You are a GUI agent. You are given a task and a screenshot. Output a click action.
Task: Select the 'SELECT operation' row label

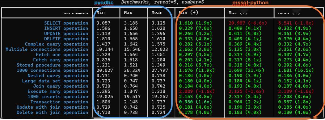coord(66,23)
